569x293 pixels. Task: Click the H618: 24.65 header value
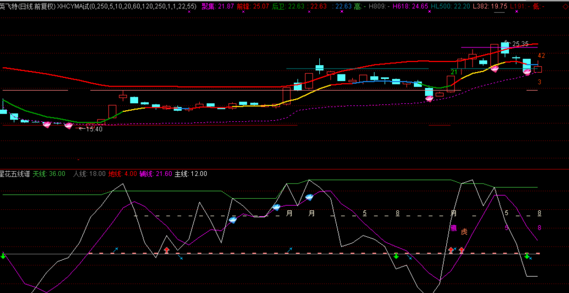coord(411,6)
